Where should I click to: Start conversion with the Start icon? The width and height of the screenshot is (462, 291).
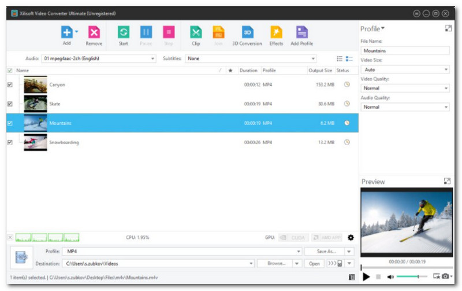click(123, 32)
